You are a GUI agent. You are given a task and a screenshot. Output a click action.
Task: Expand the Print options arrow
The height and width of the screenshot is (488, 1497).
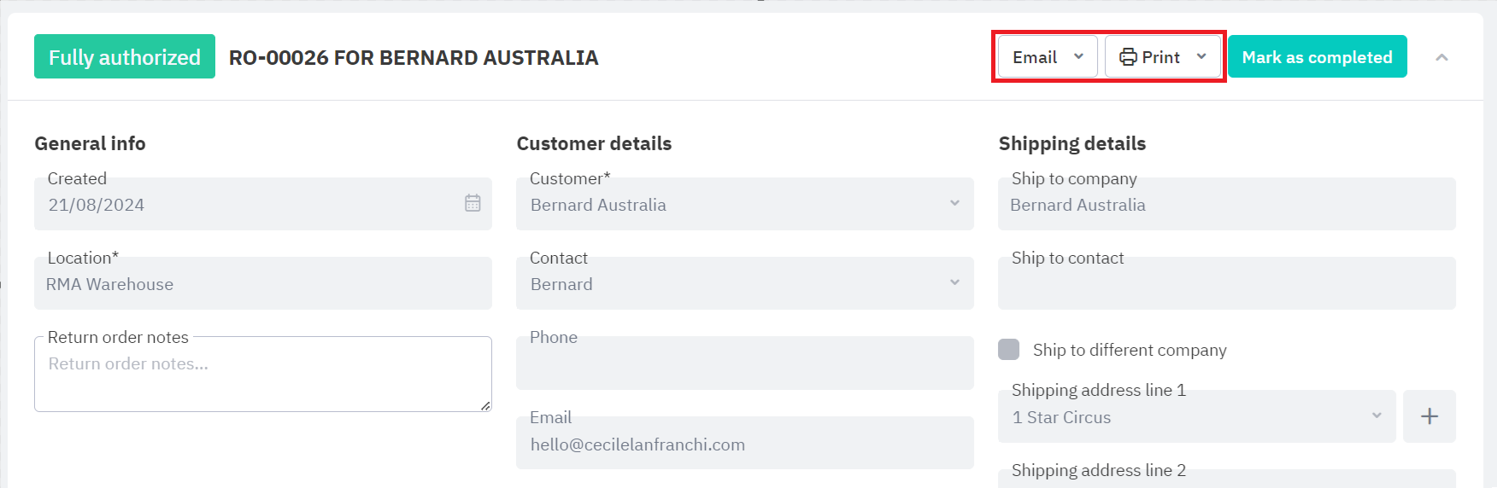click(1201, 57)
